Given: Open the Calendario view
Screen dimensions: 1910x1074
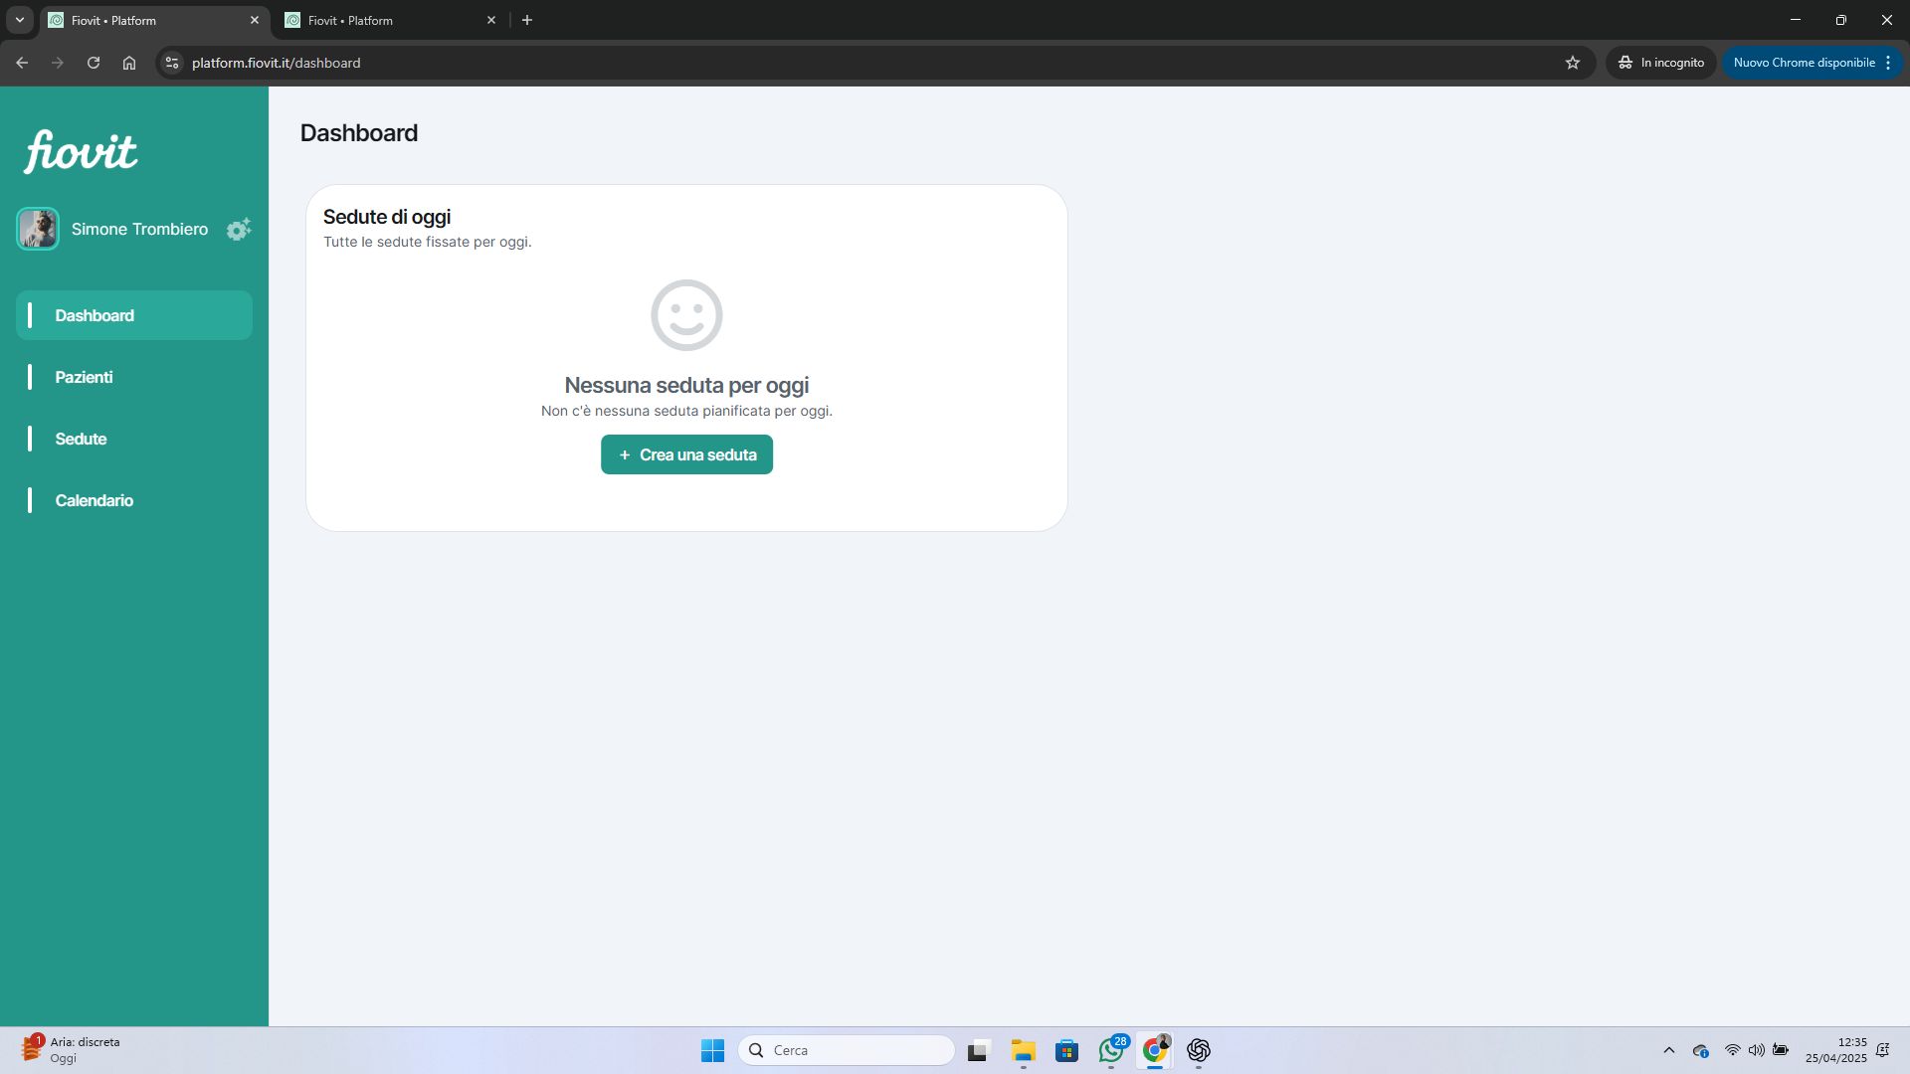Looking at the screenshot, I should tap(94, 500).
